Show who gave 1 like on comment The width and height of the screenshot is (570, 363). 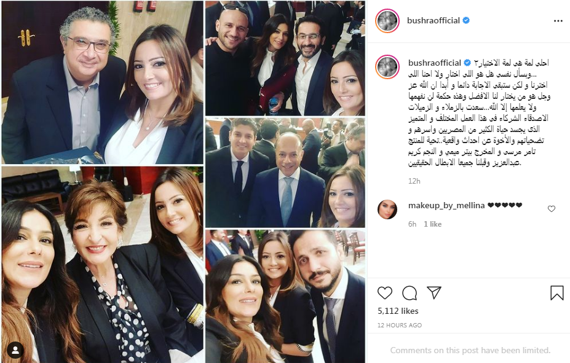(x=433, y=224)
